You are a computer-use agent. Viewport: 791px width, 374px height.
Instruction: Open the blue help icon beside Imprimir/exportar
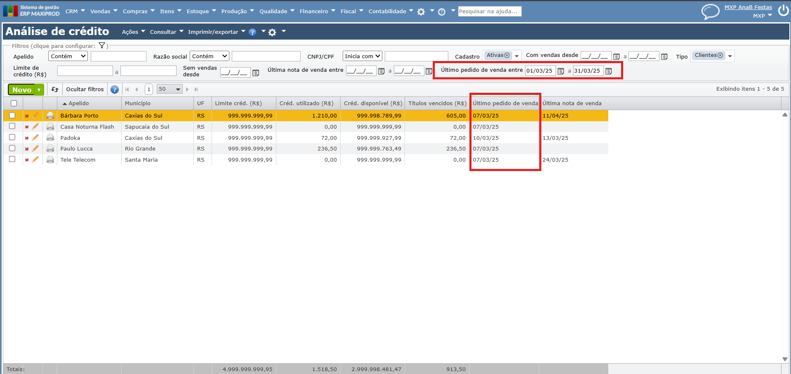pos(252,32)
